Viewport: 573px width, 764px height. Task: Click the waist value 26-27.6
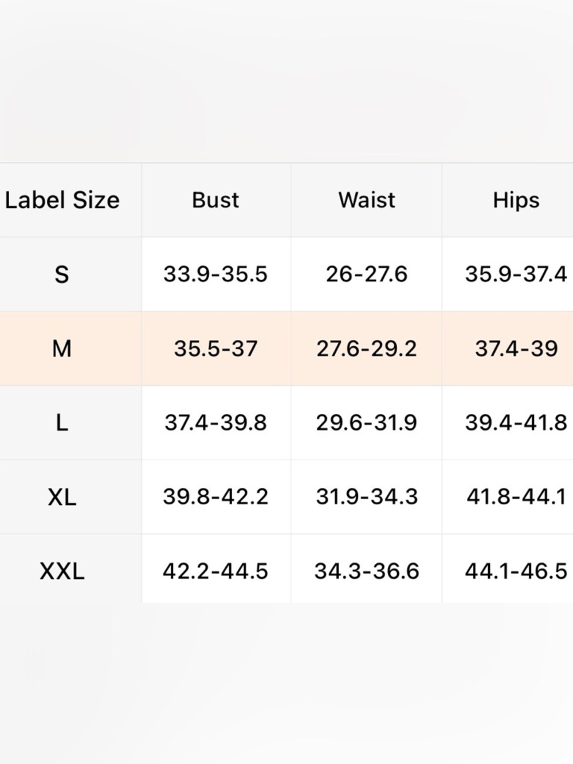[367, 275]
